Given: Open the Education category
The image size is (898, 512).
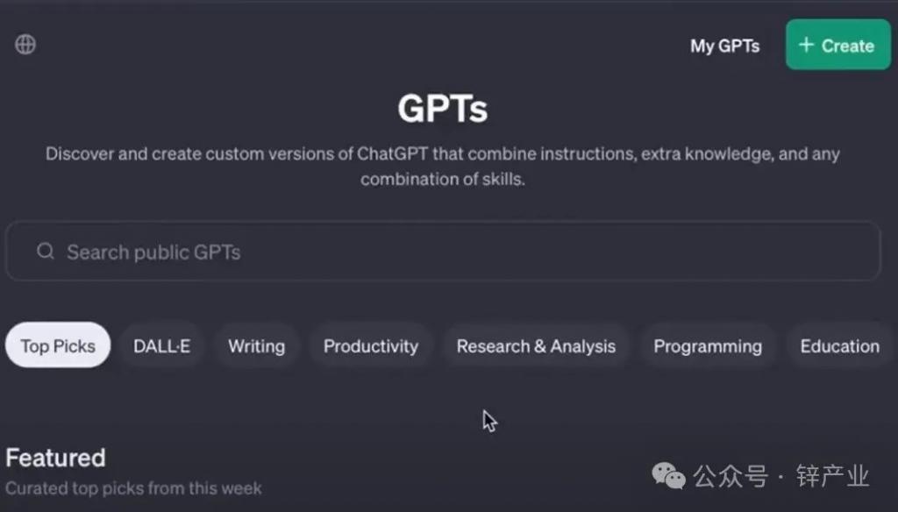Looking at the screenshot, I should (x=839, y=346).
